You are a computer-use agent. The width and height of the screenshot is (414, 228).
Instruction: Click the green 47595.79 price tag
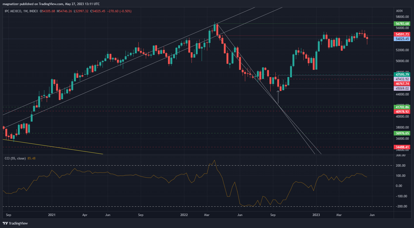(x=402, y=75)
